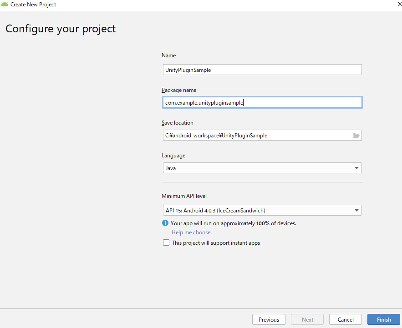Open the Minimum API level dropdown
The width and height of the screenshot is (402, 328).
click(x=262, y=210)
